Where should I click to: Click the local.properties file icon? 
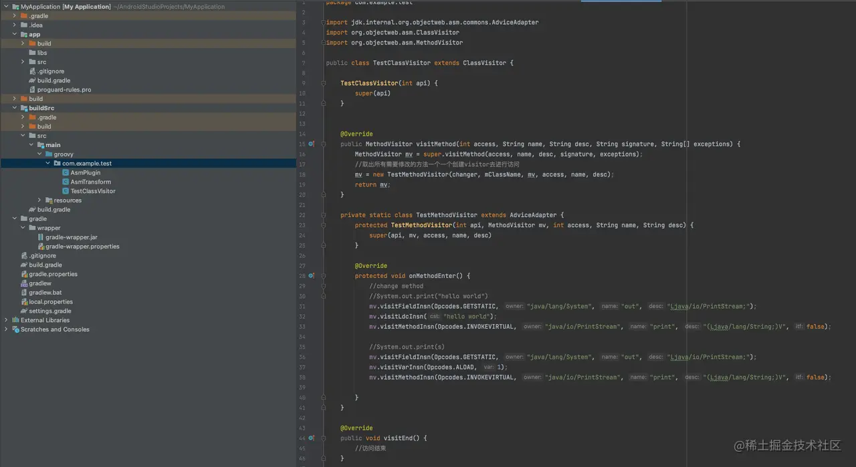pos(24,302)
